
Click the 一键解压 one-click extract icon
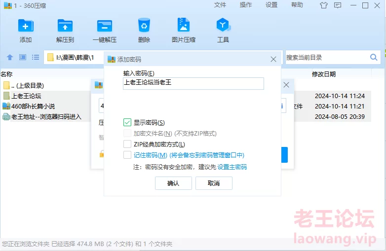tap(105, 26)
